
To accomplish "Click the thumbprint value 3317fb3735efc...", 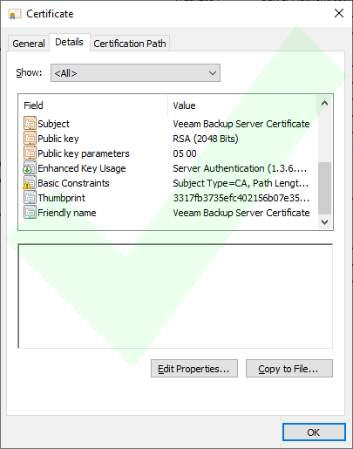I will (x=241, y=198).
